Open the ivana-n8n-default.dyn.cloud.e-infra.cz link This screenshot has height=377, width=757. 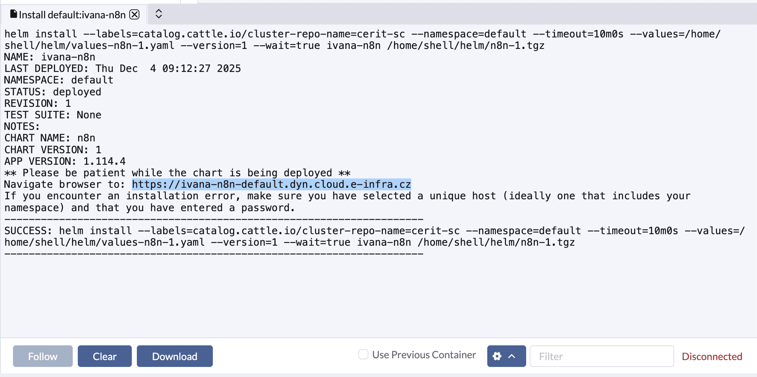point(271,185)
